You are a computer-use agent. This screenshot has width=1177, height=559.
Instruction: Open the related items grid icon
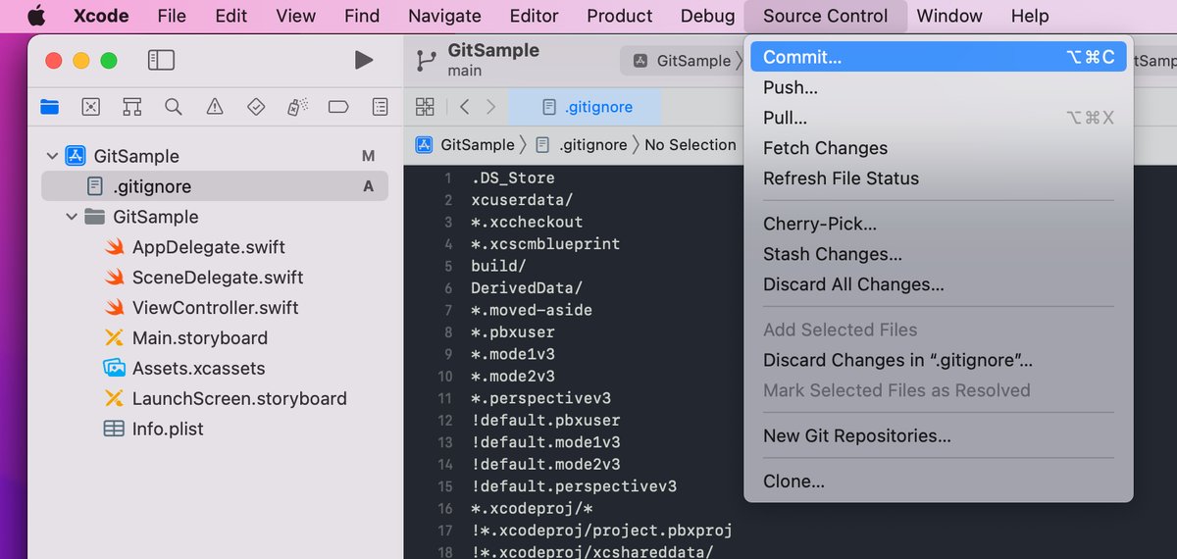pos(426,107)
